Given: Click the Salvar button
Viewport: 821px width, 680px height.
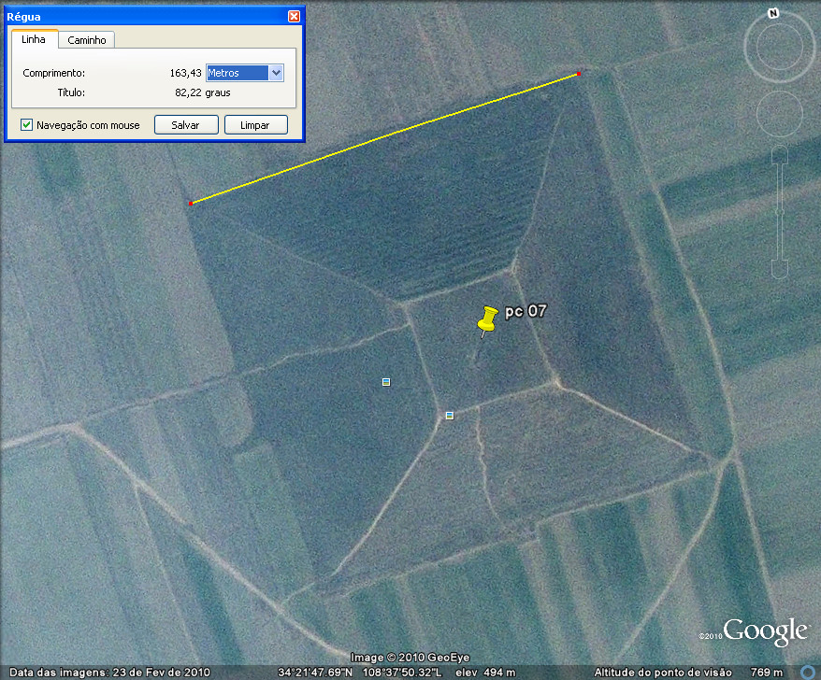Looking at the screenshot, I should tap(186, 124).
